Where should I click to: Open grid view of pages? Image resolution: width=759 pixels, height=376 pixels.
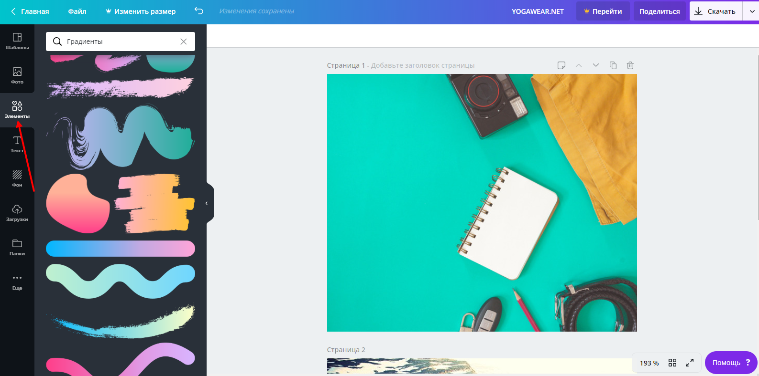672,363
